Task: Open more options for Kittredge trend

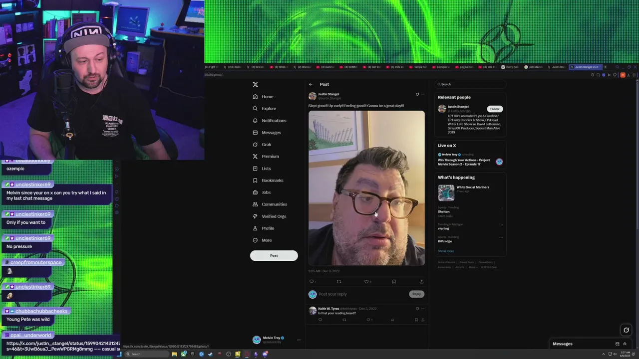Action: pos(501,237)
